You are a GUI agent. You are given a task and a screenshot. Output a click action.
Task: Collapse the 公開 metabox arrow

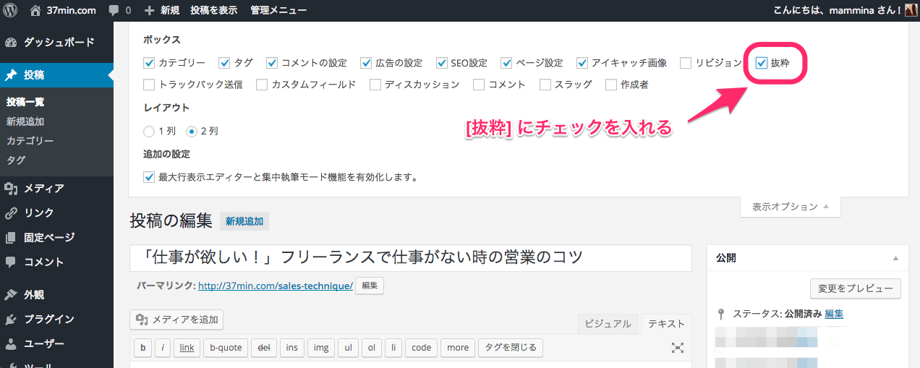(895, 258)
